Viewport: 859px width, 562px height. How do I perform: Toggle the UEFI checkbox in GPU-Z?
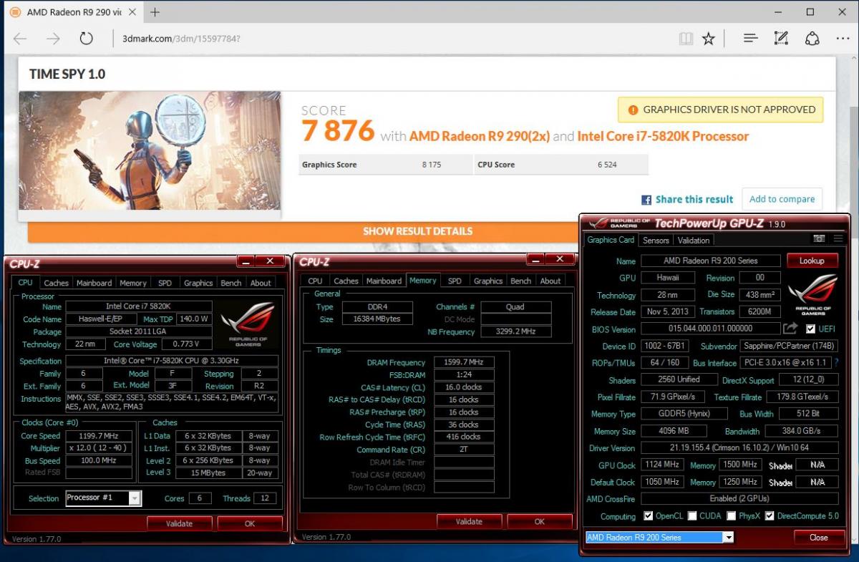[x=810, y=329]
